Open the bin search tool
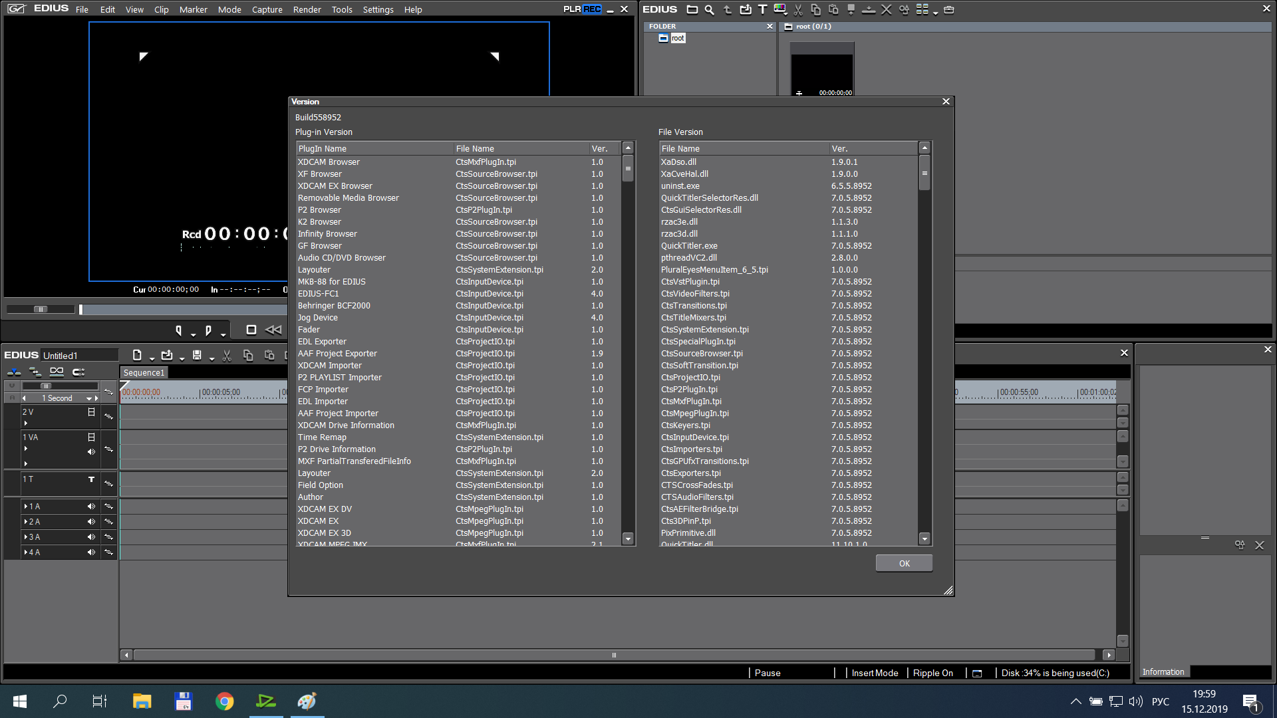This screenshot has height=718, width=1277. tap(710, 10)
